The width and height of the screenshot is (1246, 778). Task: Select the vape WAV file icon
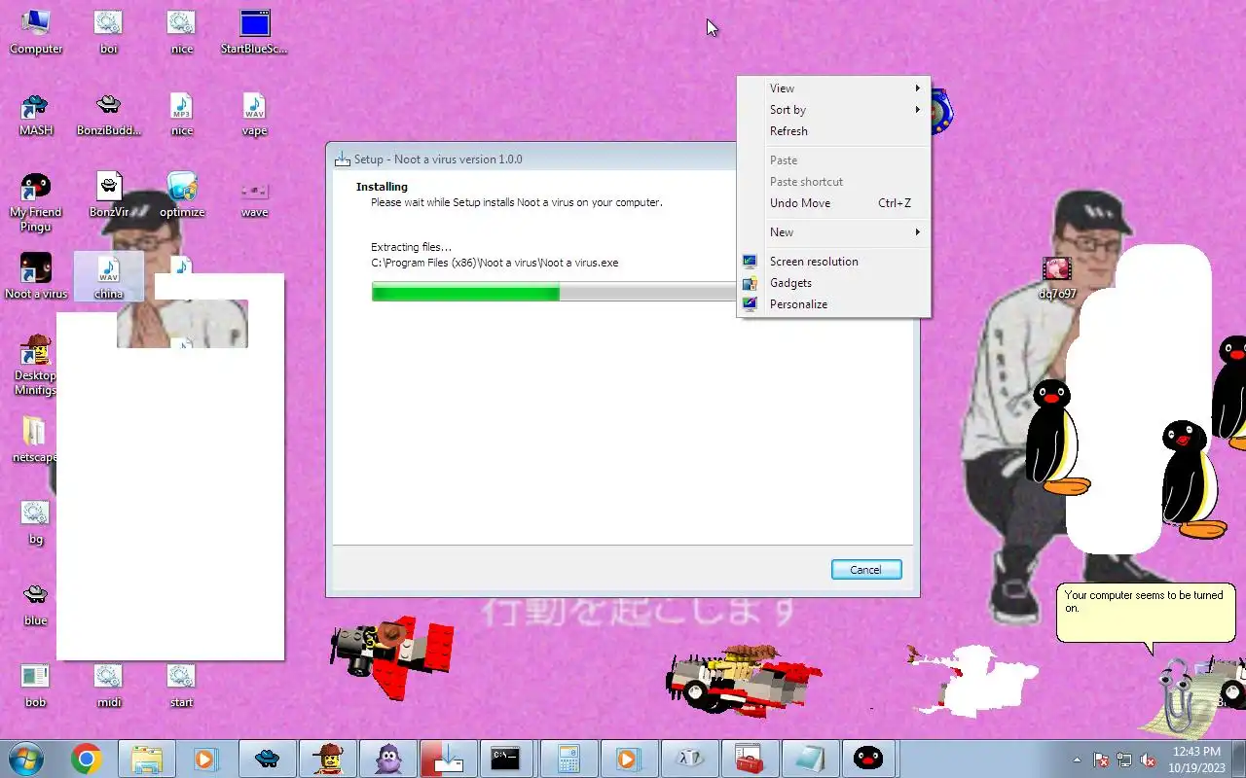point(254,114)
